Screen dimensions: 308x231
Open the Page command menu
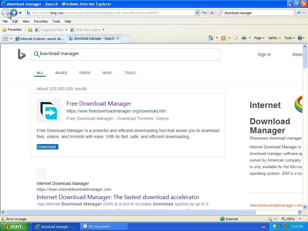pyautogui.click(x=259, y=38)
